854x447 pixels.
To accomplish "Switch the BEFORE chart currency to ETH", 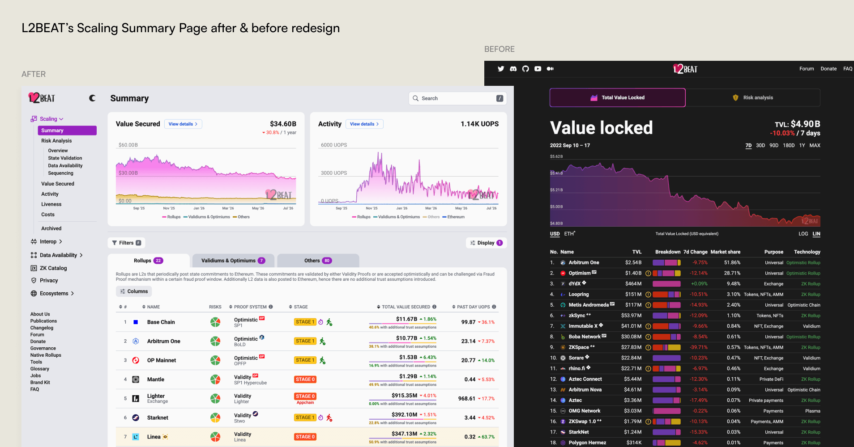I will point(570,234).
